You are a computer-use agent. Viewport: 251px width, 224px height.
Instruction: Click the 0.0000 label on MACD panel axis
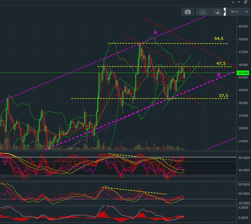tap(243, 218)
